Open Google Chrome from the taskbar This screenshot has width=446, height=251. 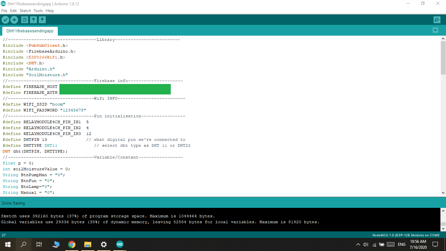pos(72,244)
